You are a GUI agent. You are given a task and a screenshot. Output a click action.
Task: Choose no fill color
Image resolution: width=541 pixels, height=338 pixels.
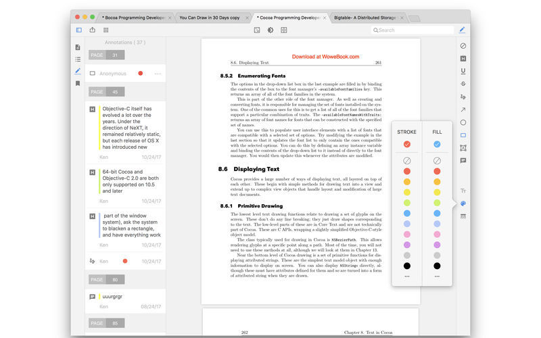point(437,161)
